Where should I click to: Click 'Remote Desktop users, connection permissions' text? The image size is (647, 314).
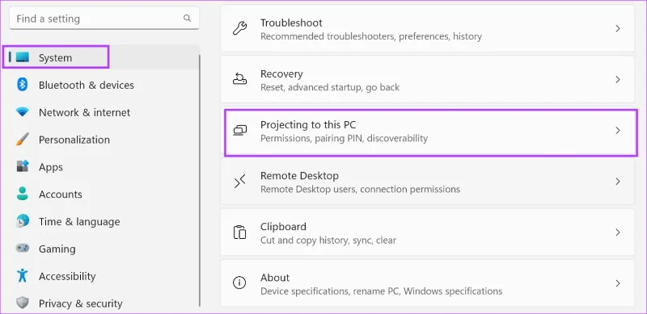[360, 190]
